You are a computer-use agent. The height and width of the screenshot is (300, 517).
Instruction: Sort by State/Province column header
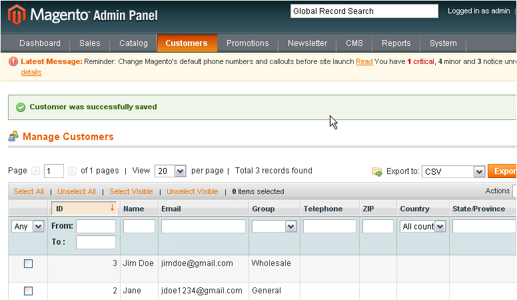pos(479,209)
